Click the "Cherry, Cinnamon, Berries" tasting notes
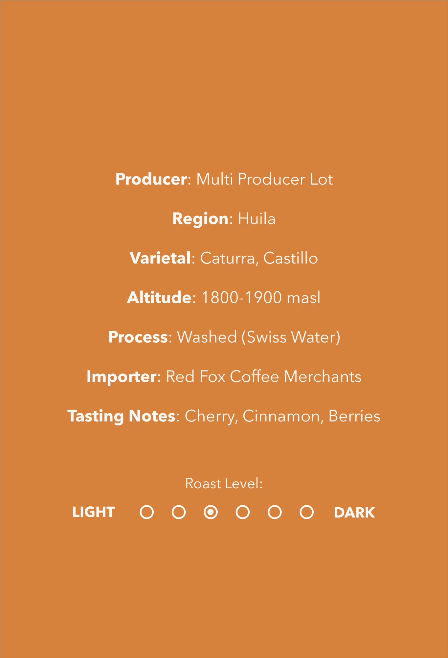Image resolution: width=448 pixels, height=658 pixels. click(x=282, y=416)
